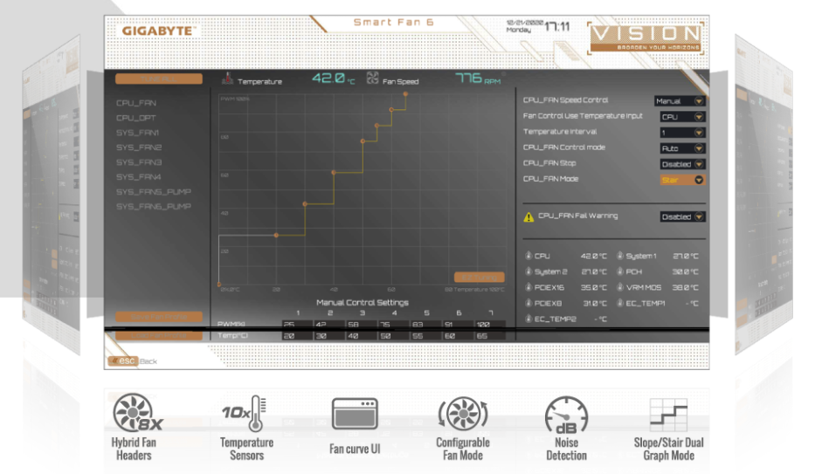Open the highlighted CPU_FAN Mode dropdown

pos(682,180)
